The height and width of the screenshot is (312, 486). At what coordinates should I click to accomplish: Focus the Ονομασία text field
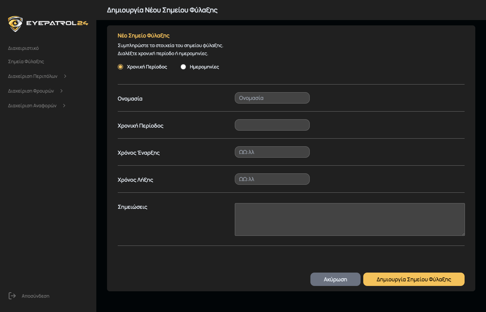[x=272, y=98]
